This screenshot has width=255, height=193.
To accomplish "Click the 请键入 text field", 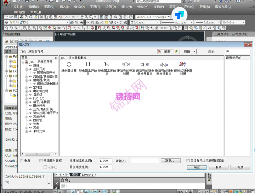I will click(x=145, y=161).
